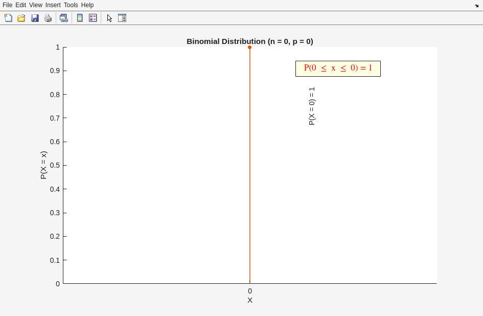Image resolution: width=483 pixels, height=316 pixels.
Task: Click the New Figure toolbar icon
Action: coord(8,18)
